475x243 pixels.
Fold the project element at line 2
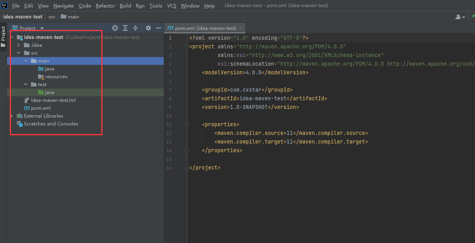[x=187, y=46]
